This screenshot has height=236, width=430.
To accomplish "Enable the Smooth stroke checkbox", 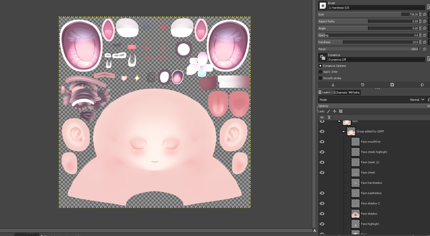I will point(321,78).
